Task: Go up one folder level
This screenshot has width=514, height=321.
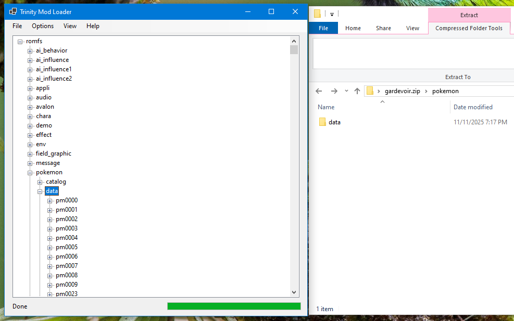Action: [x=357, y=91]
